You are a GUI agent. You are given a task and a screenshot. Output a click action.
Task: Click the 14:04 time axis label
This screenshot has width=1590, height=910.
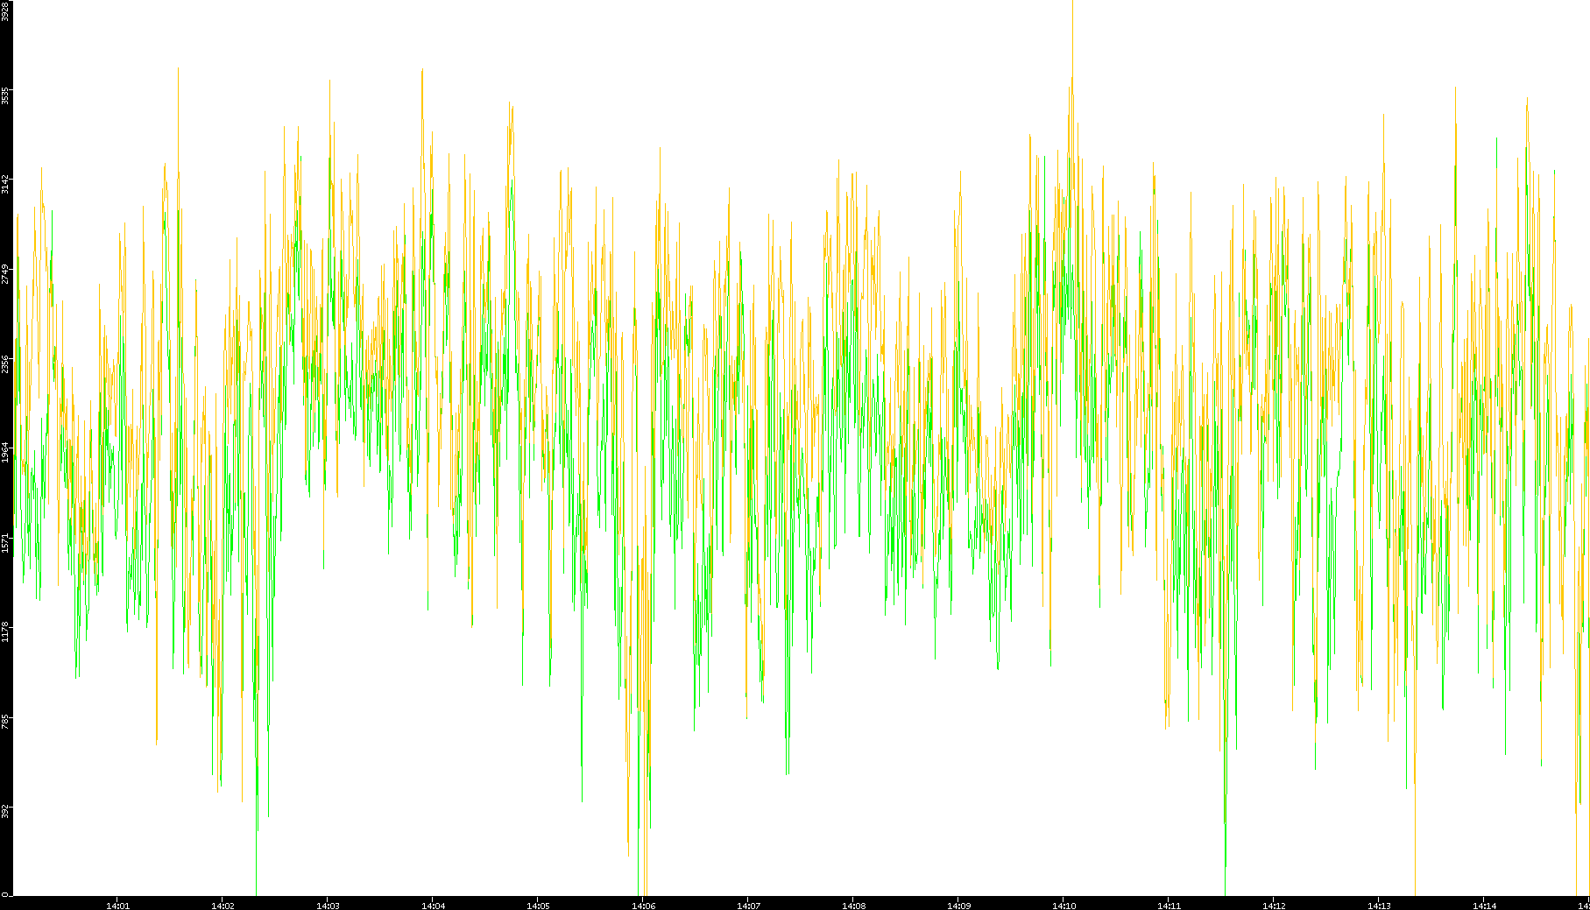point(433,906)
